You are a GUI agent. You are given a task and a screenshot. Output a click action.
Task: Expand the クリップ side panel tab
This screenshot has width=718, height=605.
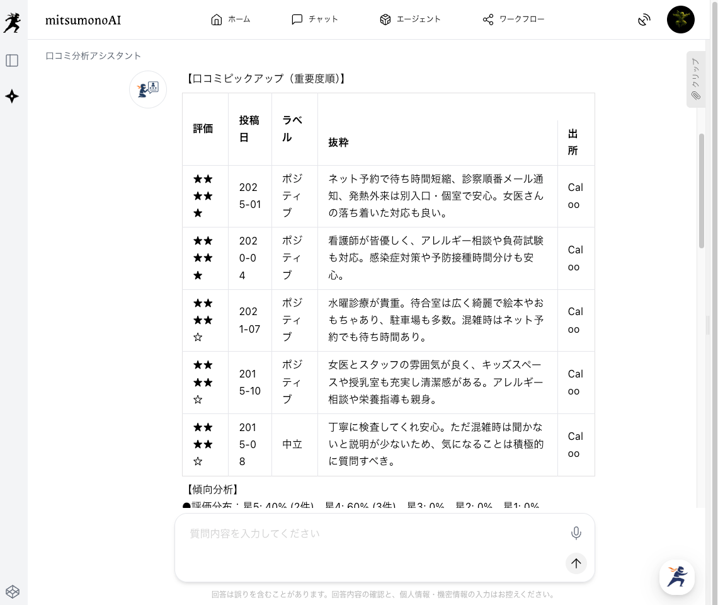point(695,79)
